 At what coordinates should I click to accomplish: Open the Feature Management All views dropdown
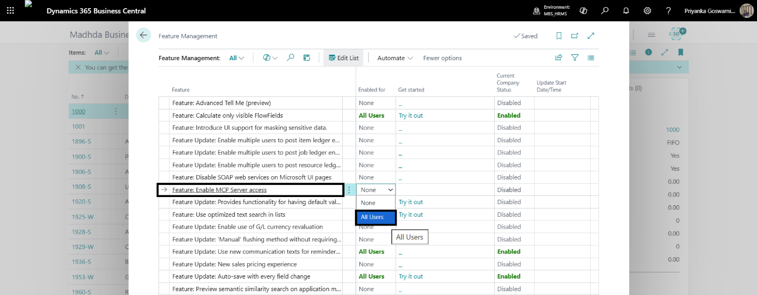pos(236,58)
